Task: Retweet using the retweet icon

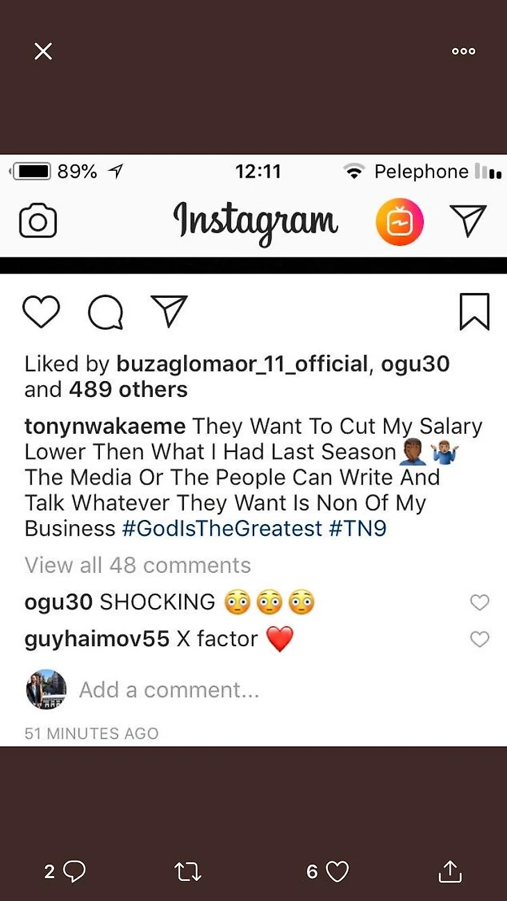Action: click(188, 872)
